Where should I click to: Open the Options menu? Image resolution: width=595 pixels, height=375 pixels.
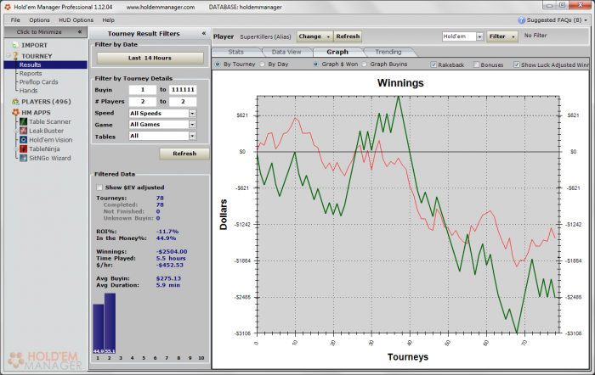39,20
